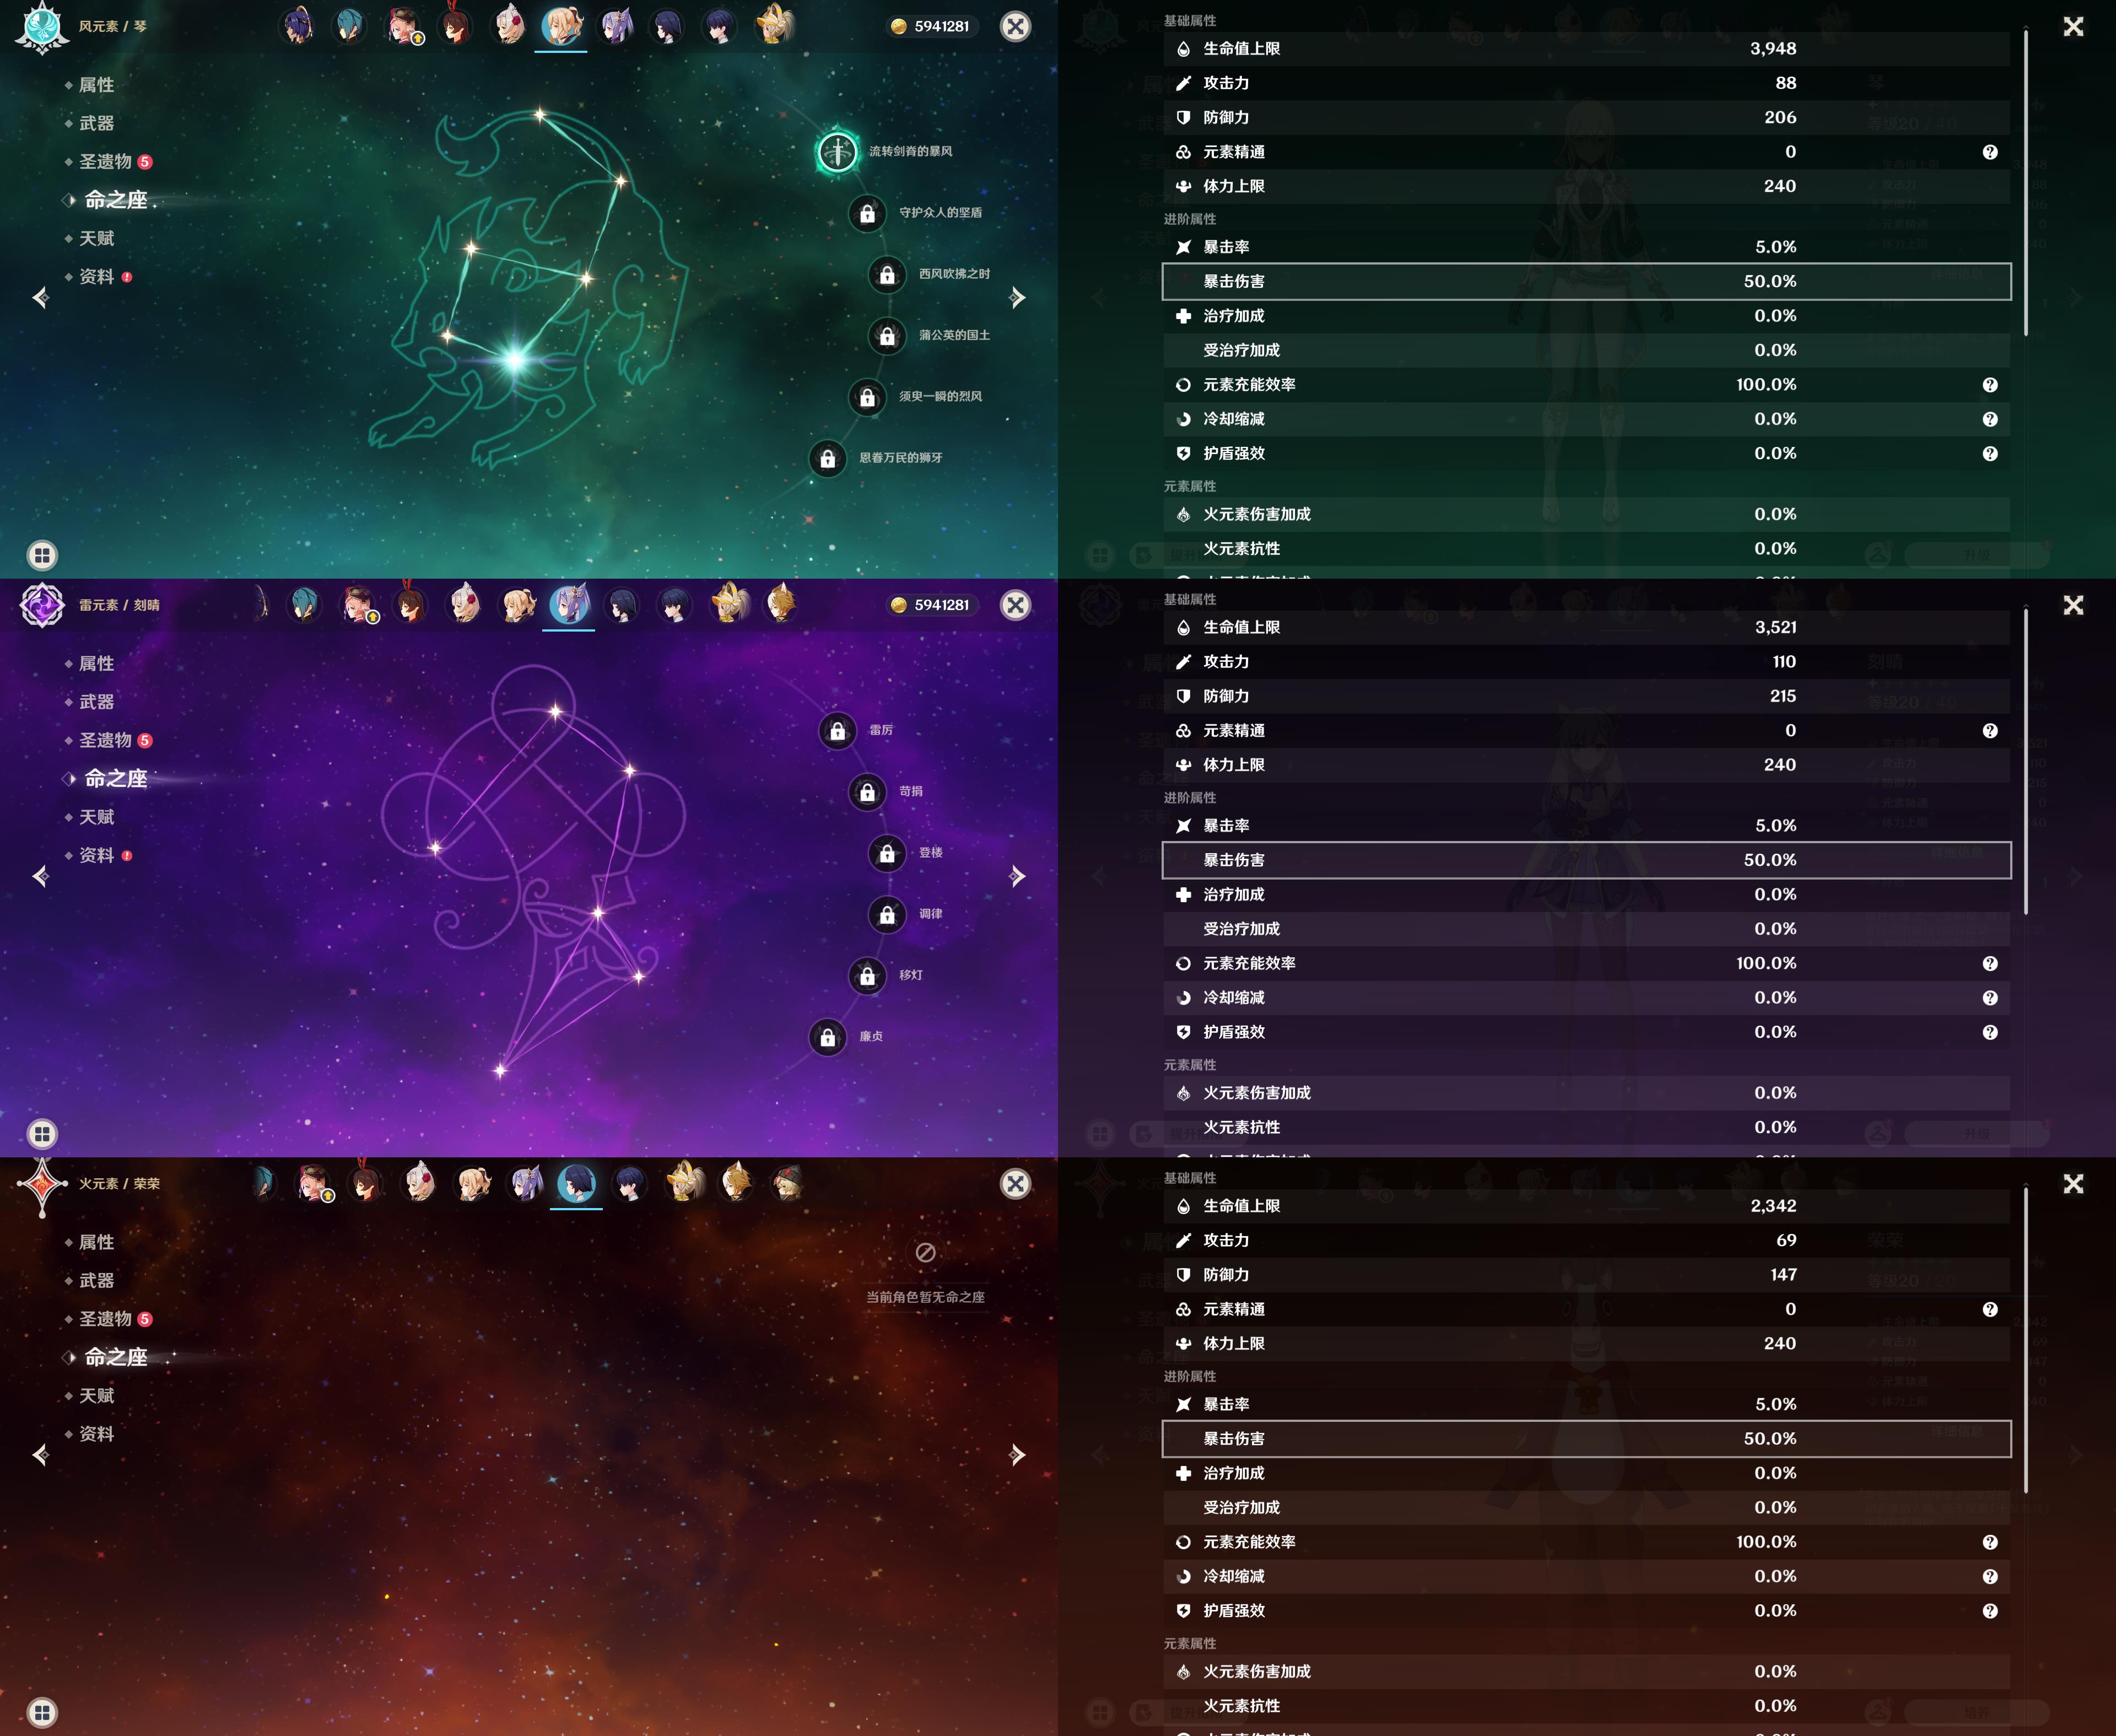This screenshot has height=1736, width=2116.
Task: Select the purple-haired avatar in 荣荣's character bar
Action: (x=525, y=1183)
